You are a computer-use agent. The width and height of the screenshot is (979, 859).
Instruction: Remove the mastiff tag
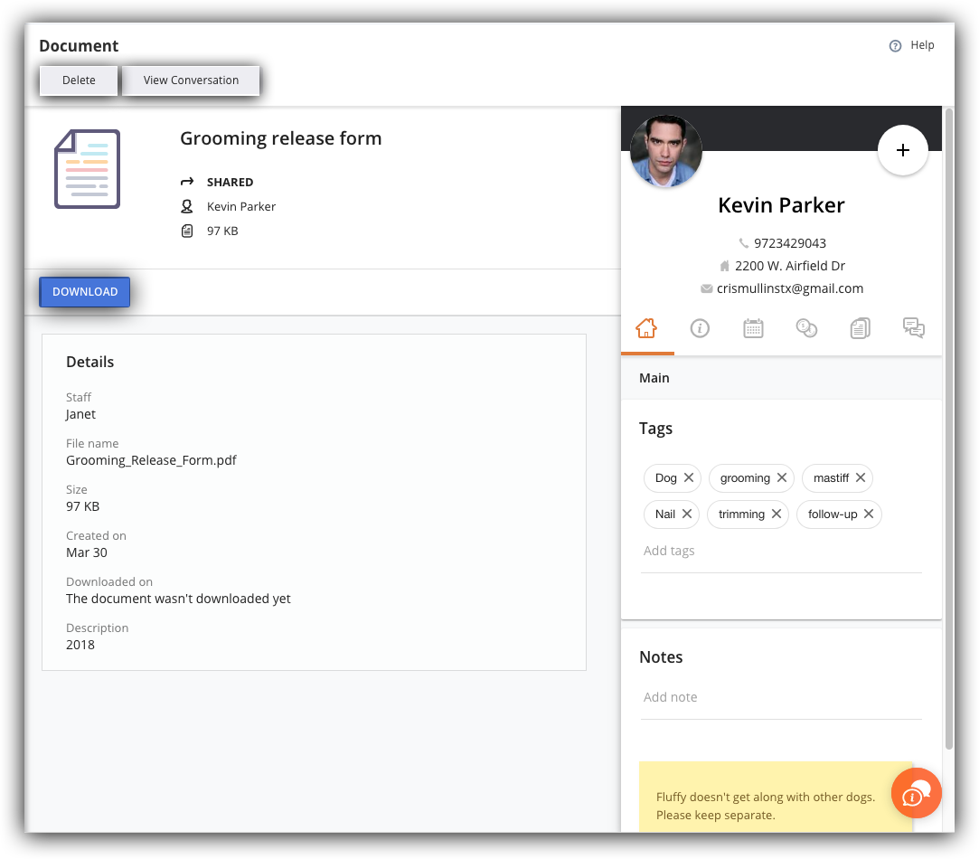tap(861, 477)
